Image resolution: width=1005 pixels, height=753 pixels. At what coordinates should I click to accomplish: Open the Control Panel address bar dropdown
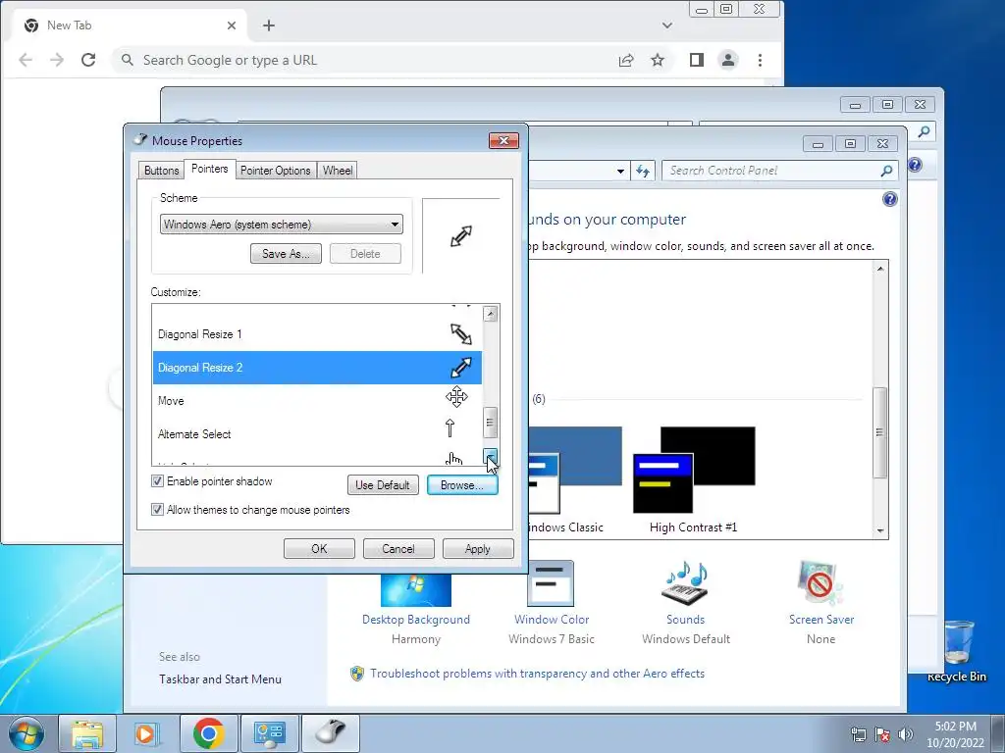click(620, 171)
